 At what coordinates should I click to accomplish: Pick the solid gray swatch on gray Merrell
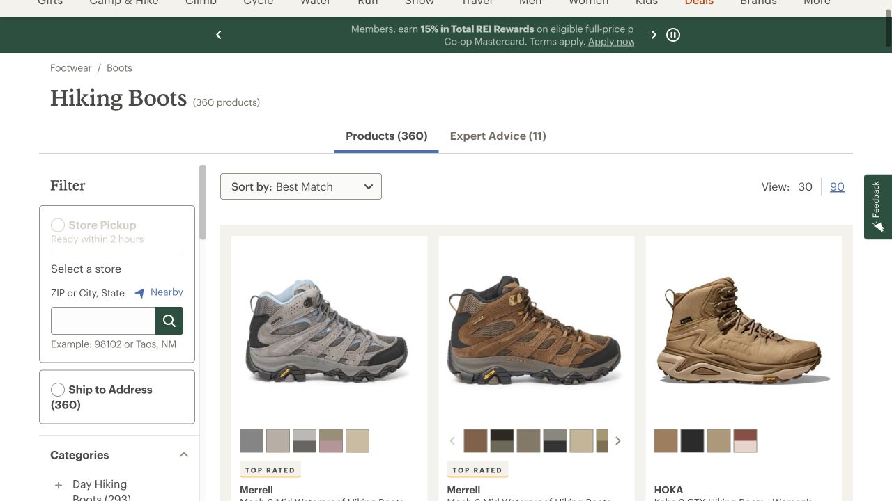[252, 440]
